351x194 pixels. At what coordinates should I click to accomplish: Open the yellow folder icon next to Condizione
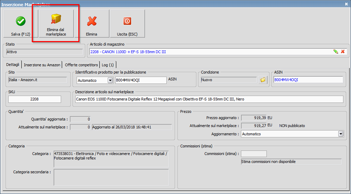pos(263,80)
